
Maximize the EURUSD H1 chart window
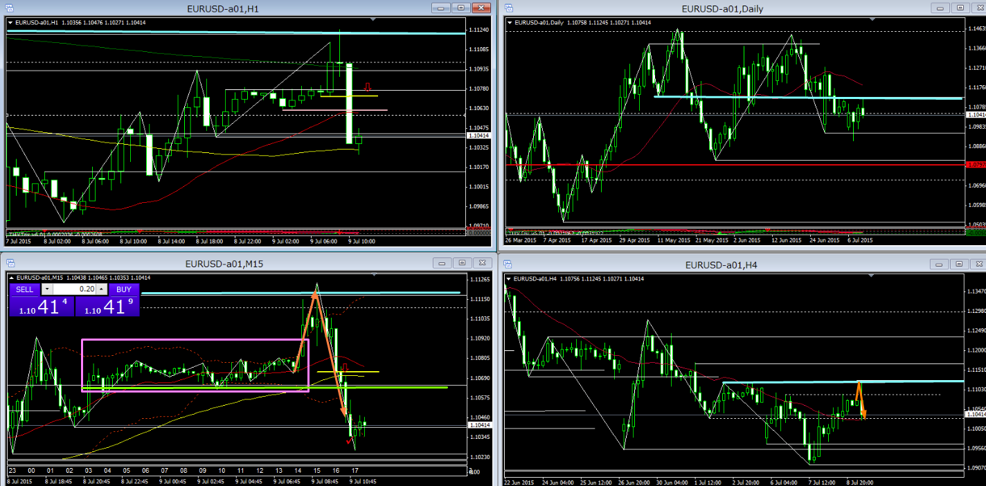(x=461, y=8)
